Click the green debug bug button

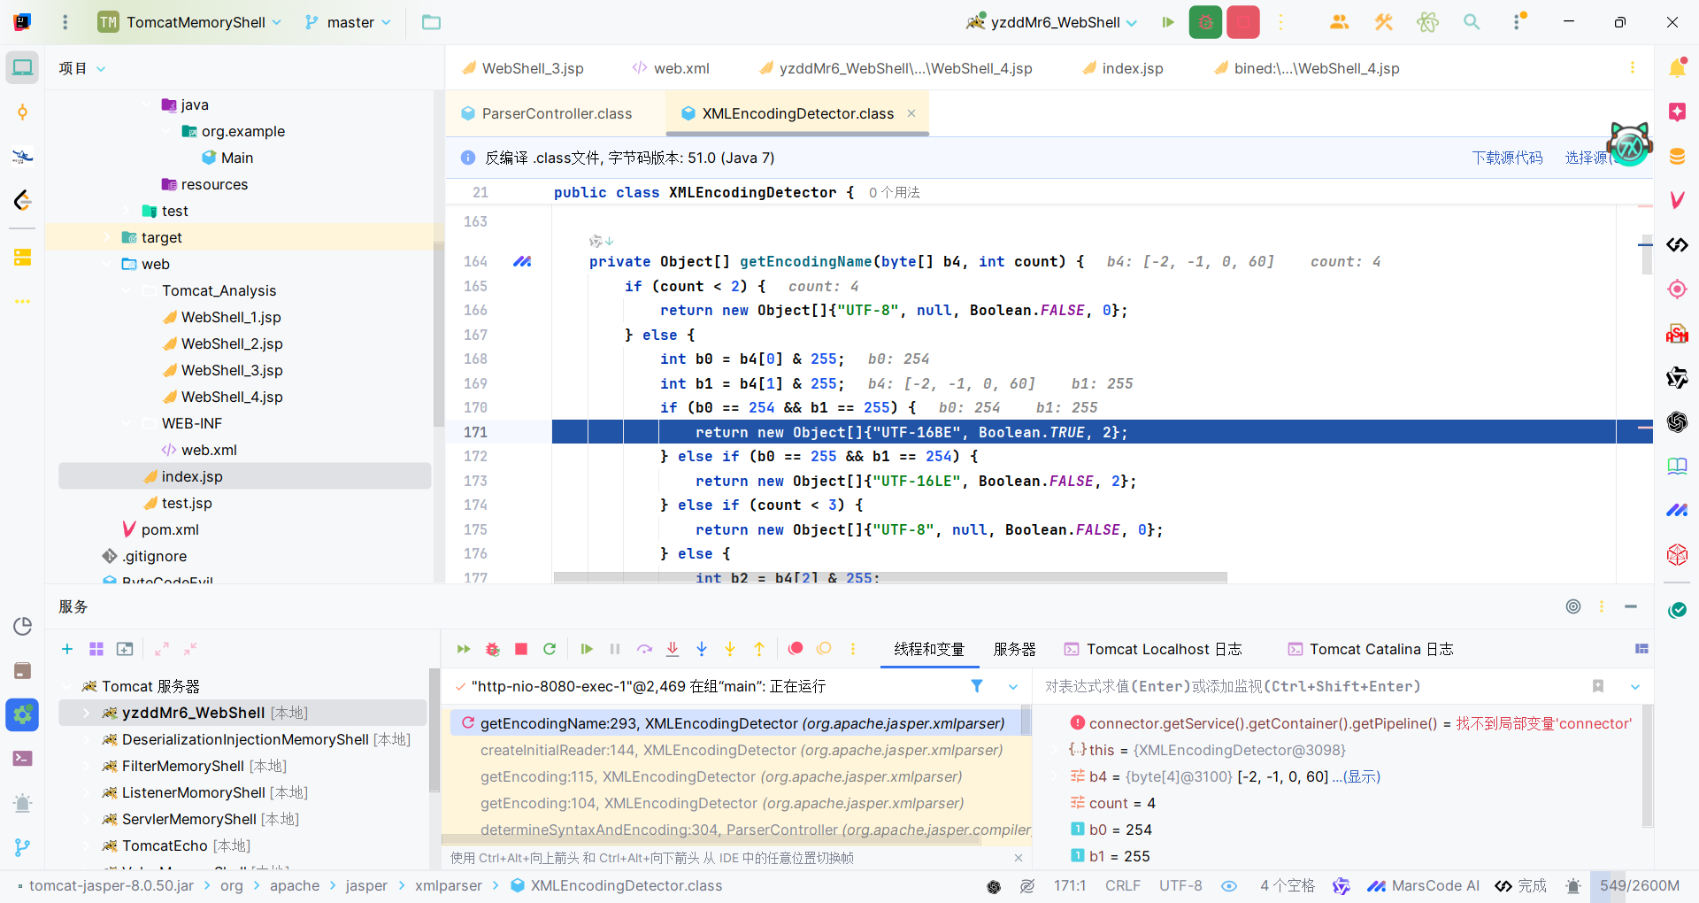tap(1205, 22)
